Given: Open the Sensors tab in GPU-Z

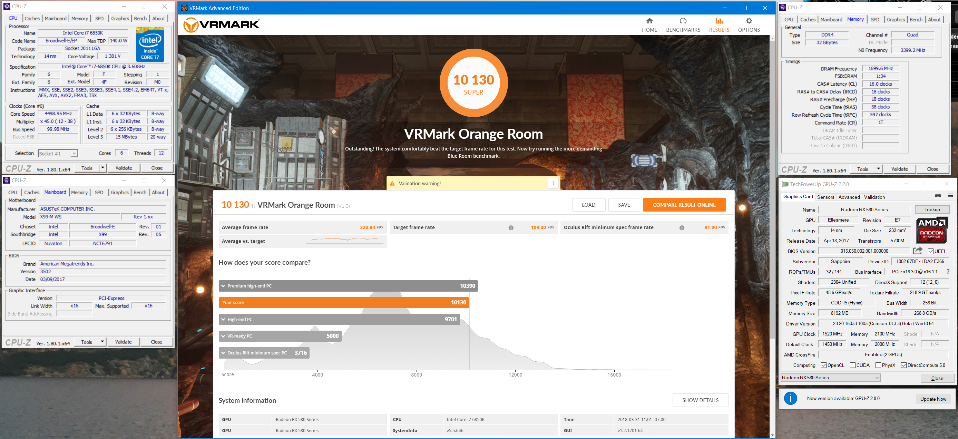Looking at the screenshot, I should tap(825, 197).
